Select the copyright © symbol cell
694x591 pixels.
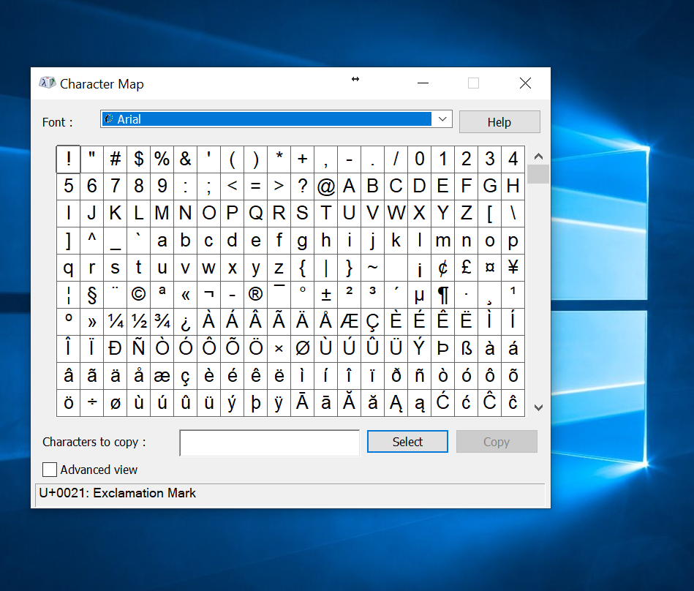(138, 294)
